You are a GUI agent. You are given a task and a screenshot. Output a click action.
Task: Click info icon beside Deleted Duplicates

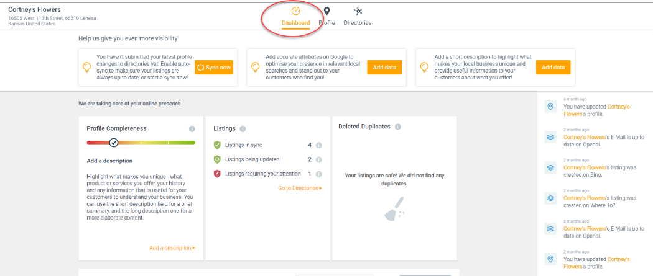coord(397,127)
